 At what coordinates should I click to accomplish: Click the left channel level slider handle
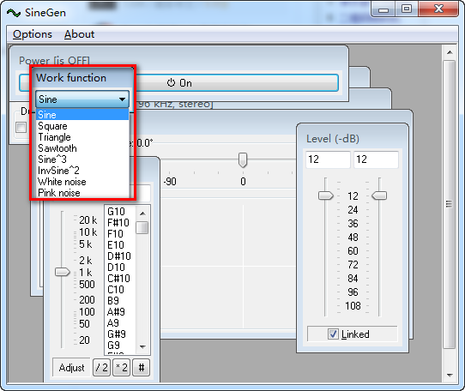pos(326,195)
